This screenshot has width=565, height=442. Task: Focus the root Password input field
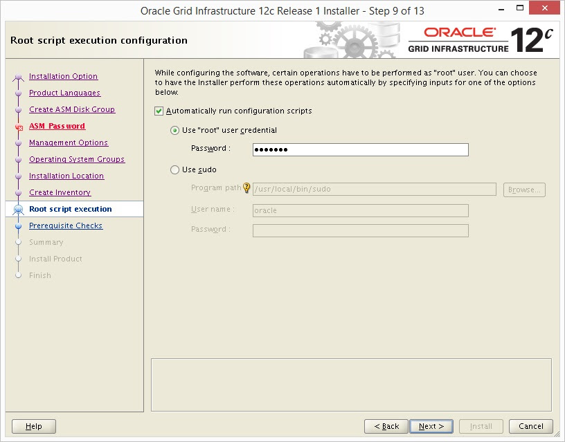pyautogui.click(x=360, y=149)
